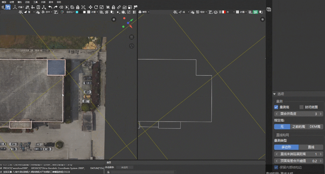325x174 pixels.
Task: Open the 帮助 menu
Action: pyautogui.click(x=59, y=2)
